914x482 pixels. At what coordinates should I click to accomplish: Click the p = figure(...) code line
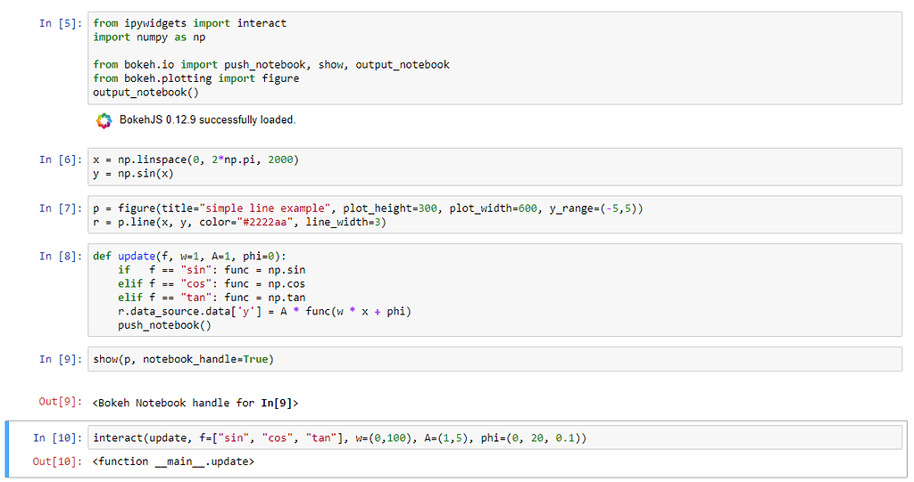[367, 208]
